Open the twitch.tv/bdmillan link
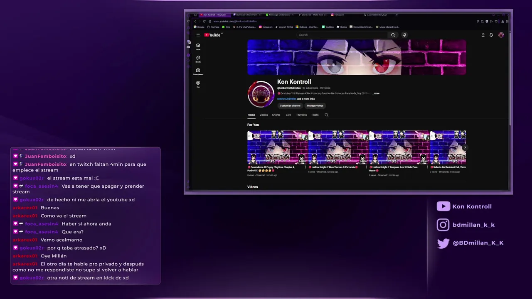The height and width of the screenshot is (299, 532). pyautogui.click(x=287, y=99)
